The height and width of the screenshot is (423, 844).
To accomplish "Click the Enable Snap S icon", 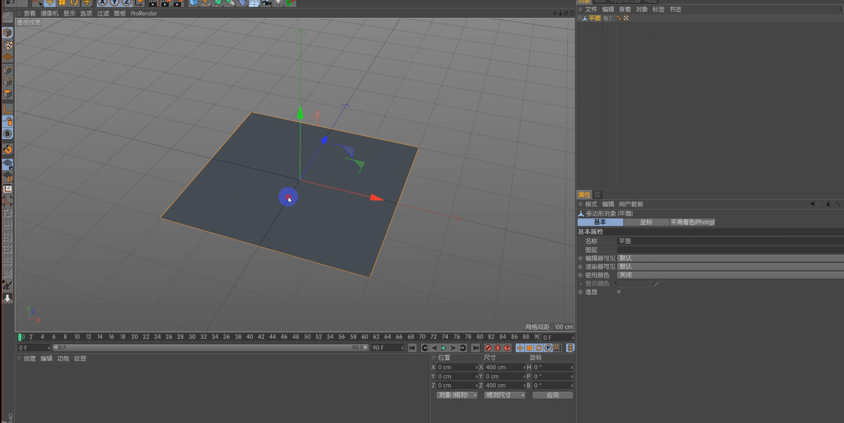I will click(8, 133).
